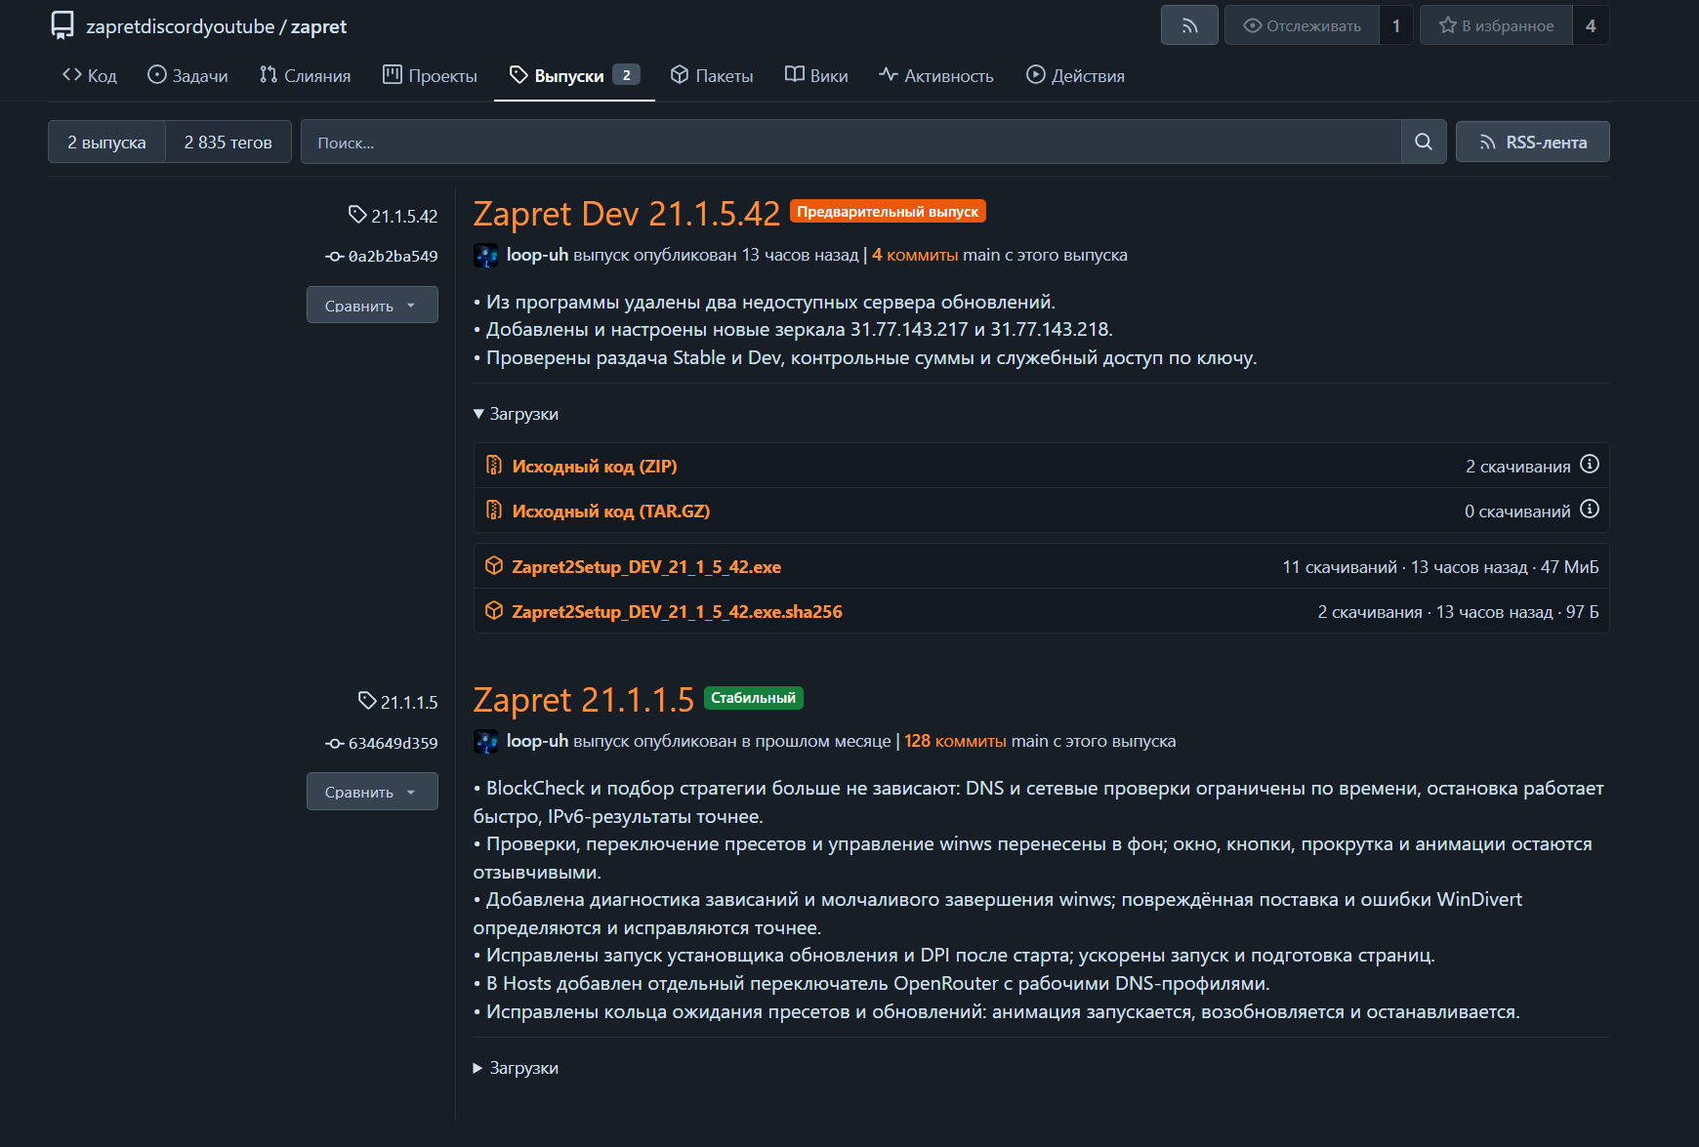Image resolution: width=1699 pixels, height=1147 pixels.
Task: Open tag link 21.1.1.5
Action: [409, 702]
